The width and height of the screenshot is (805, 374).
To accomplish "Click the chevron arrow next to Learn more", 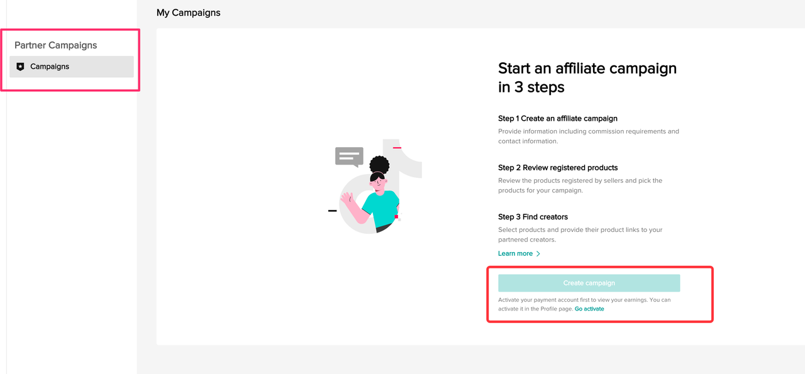I will 538,253.
